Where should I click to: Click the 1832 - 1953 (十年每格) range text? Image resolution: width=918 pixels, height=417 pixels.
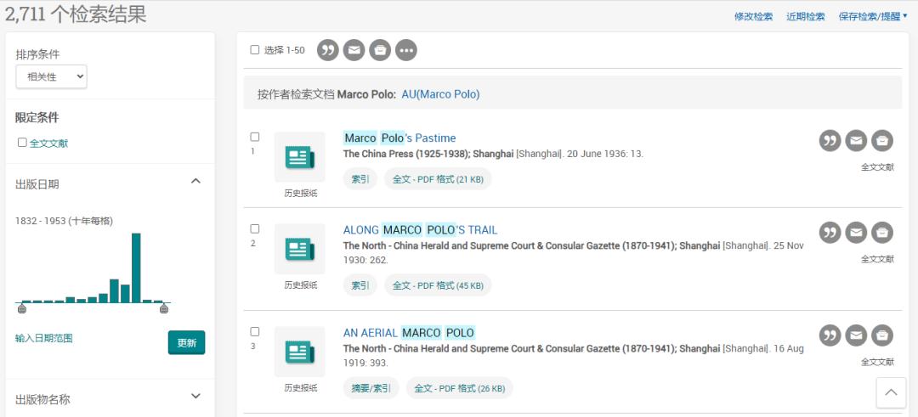click(x=65, y=221)
